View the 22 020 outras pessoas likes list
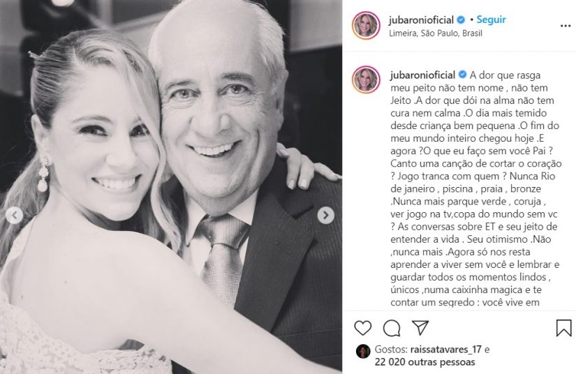This screenshot has height=374, width=576. pos(424,362)
